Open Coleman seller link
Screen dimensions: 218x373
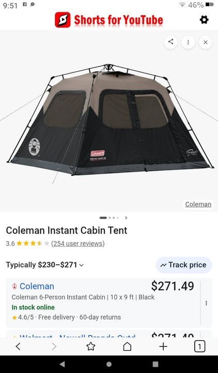(37, 286)
